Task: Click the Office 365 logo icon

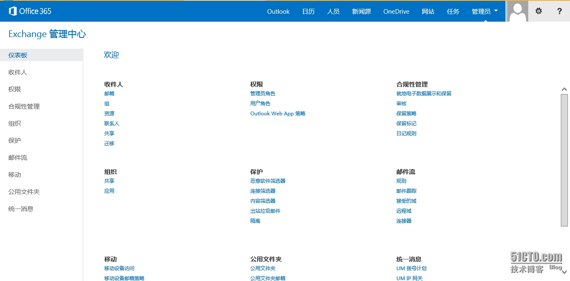Action: click(x=13, y=11)
